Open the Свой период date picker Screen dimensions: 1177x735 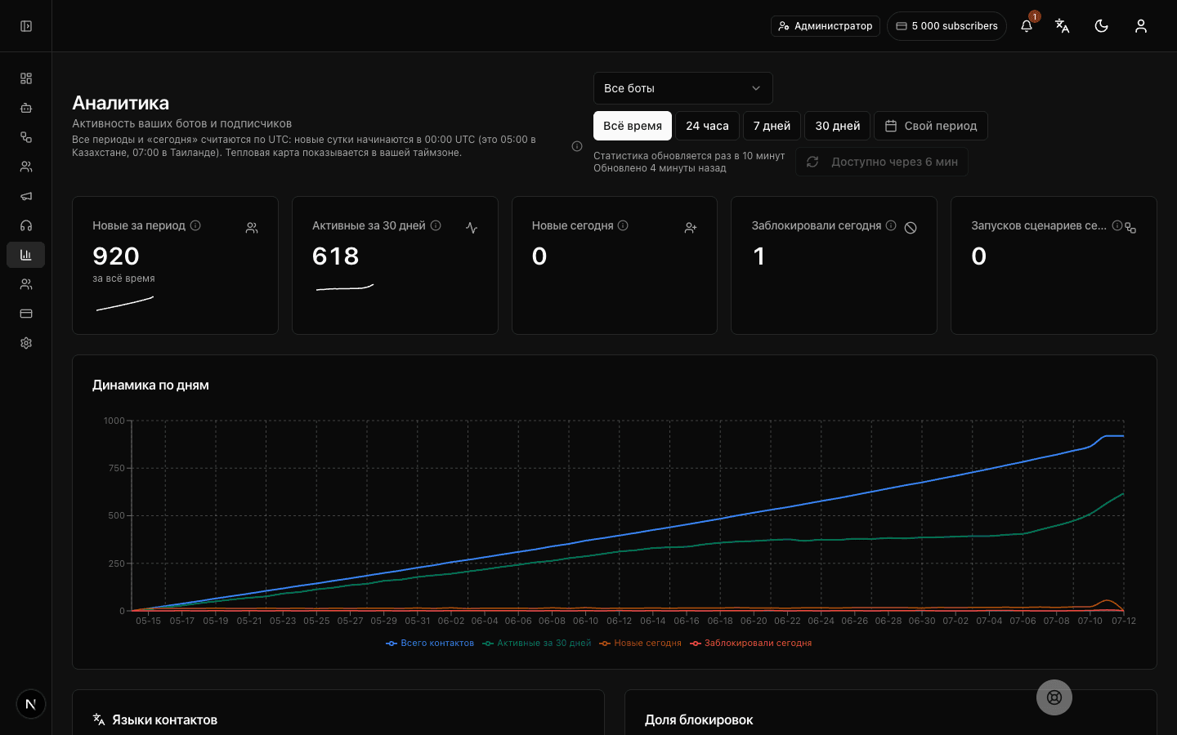(x=931, y=126)
